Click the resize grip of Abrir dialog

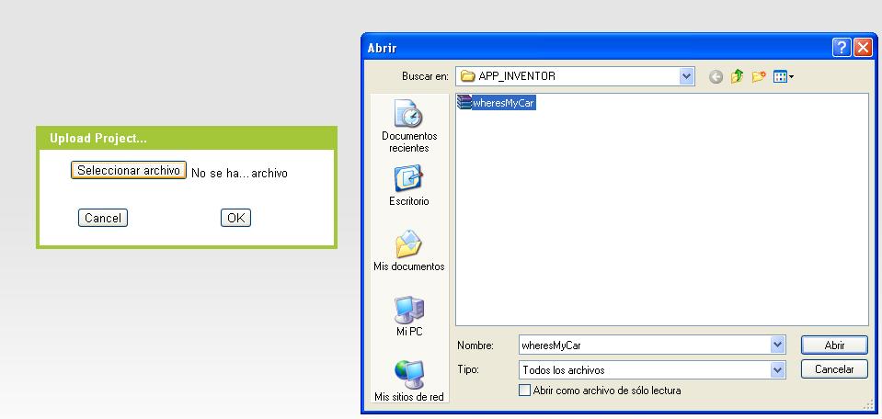(868, 404)
